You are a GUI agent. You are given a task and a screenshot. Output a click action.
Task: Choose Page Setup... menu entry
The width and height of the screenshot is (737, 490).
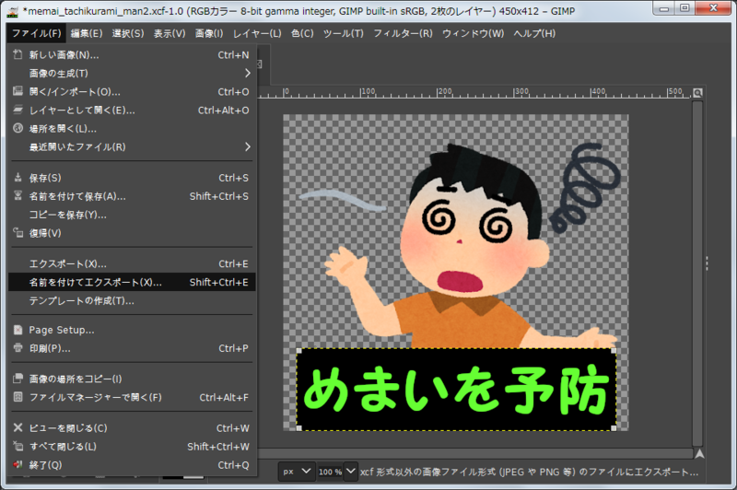pos(132,330)
